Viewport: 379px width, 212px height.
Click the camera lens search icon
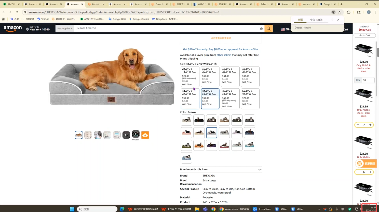(261, 28)
